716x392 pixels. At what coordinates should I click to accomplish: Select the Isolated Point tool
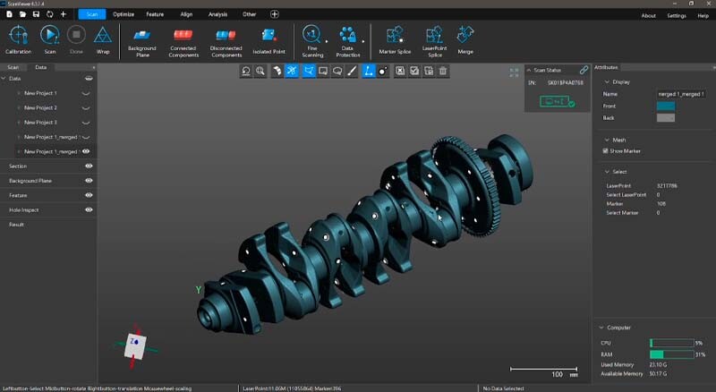pos(268,35)
